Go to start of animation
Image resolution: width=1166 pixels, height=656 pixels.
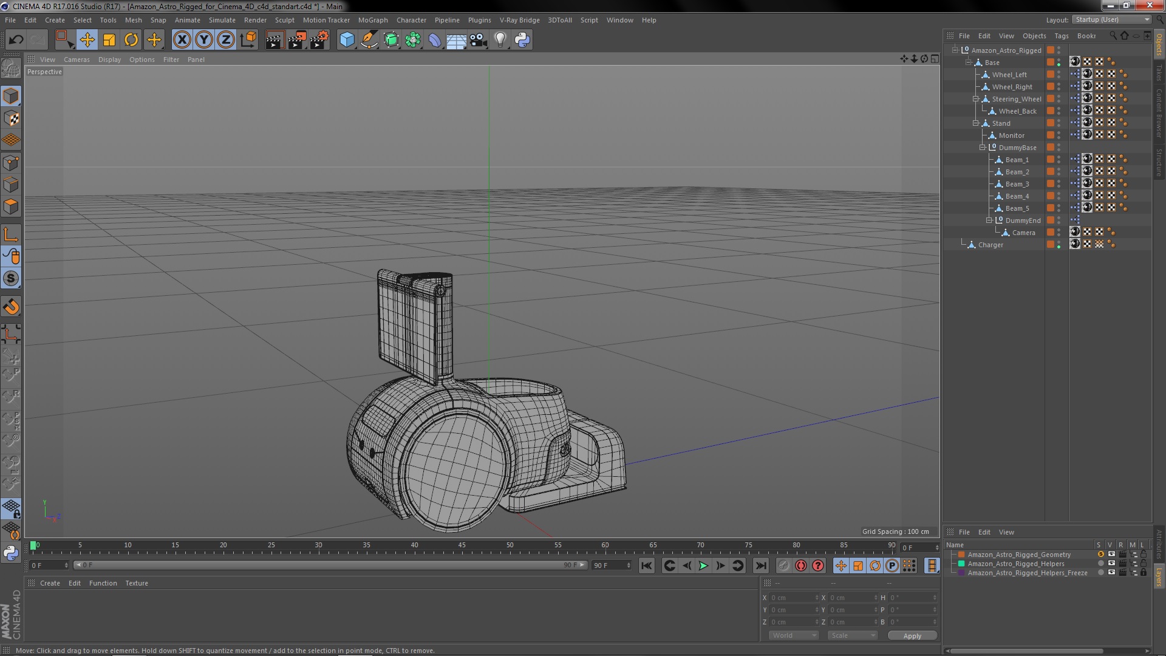646,565
